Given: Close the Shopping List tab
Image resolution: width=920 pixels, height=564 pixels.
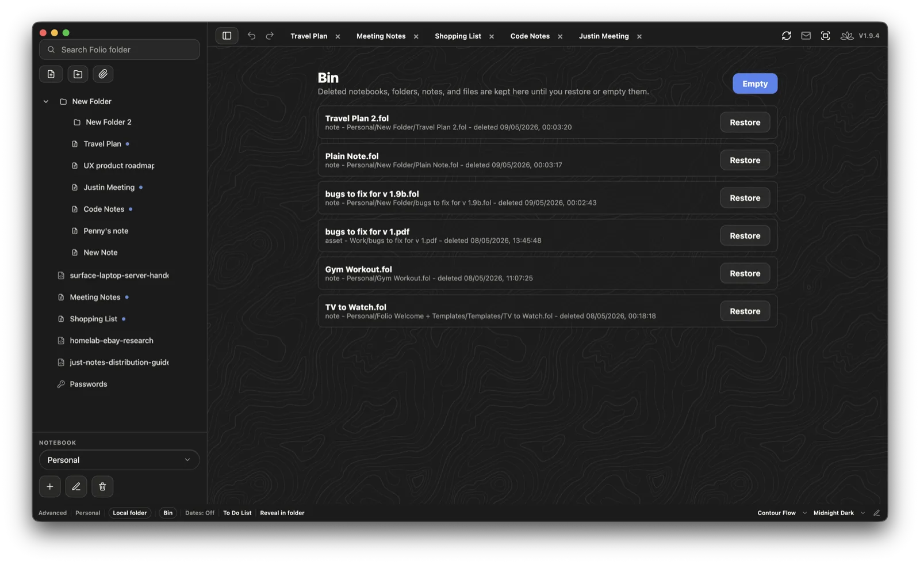Looking at the screenshot, I should [492, 36].
